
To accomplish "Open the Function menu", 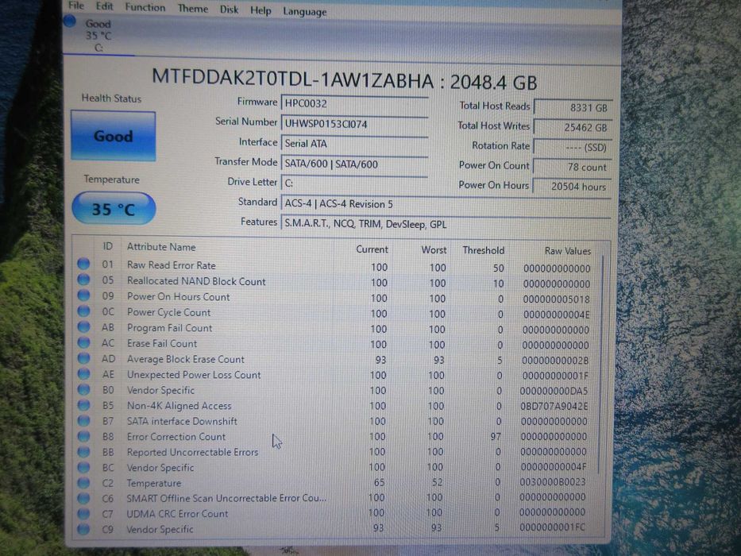I will click(x=145, y=7).
